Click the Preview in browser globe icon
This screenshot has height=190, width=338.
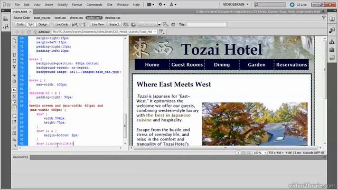(x=134, y=25)
